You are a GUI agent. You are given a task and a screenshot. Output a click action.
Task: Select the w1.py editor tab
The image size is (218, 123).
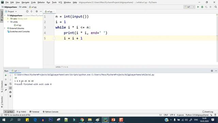[x=50, y=11]
